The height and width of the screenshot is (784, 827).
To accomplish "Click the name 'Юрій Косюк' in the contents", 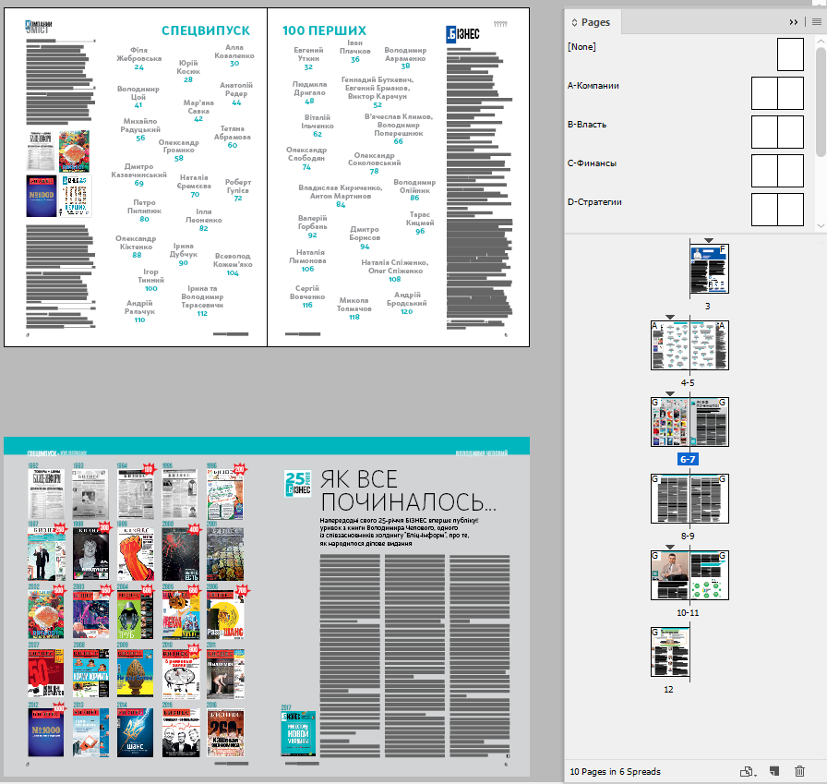I will (x=188, y=67).
